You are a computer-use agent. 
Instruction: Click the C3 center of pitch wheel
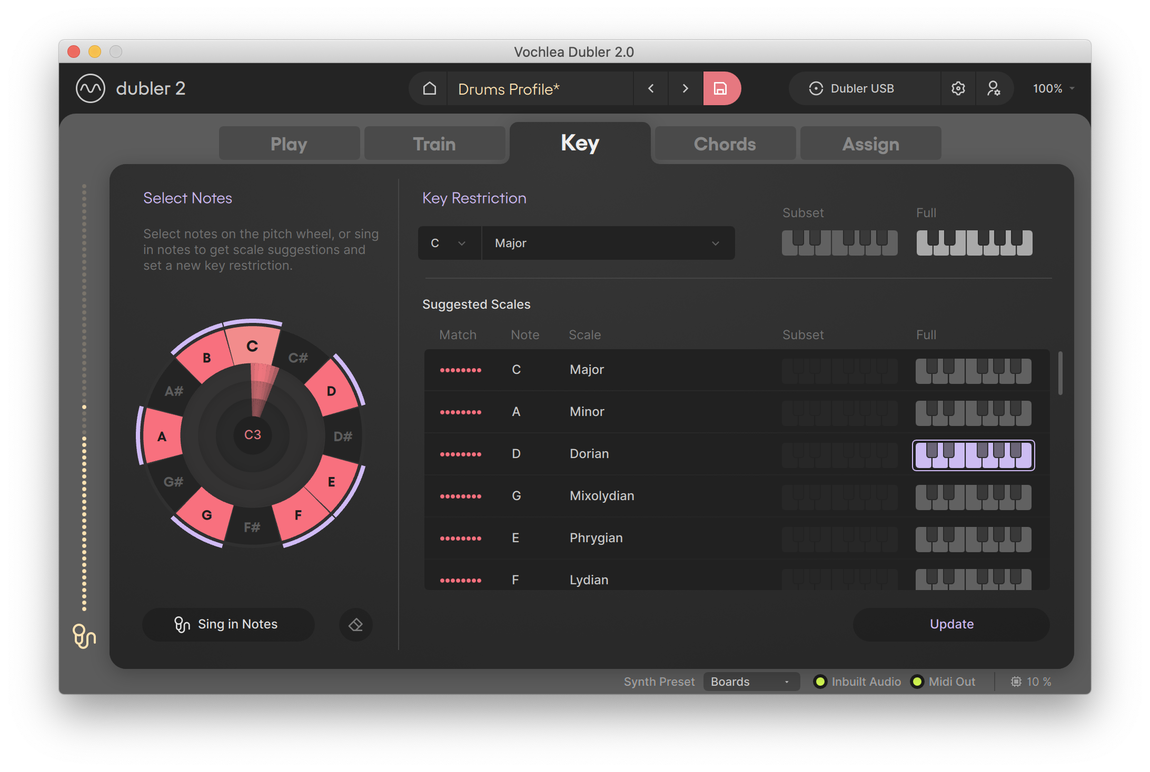pyautogui.click(x=253, y=435)
